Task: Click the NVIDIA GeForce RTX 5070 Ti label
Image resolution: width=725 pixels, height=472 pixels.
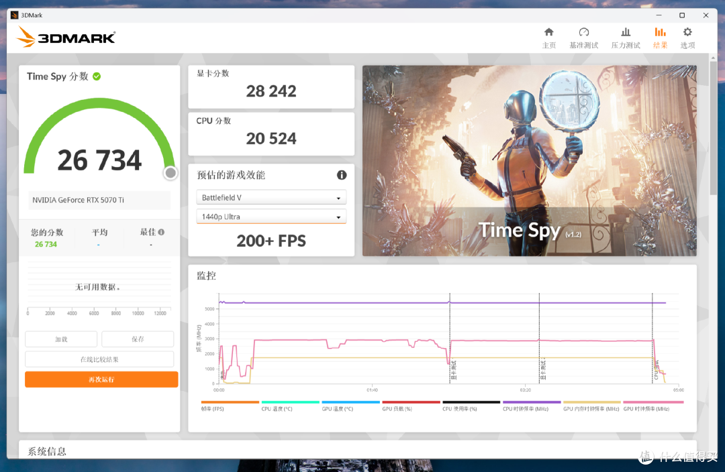Action: pyautogui.click(x=78, y=200)
